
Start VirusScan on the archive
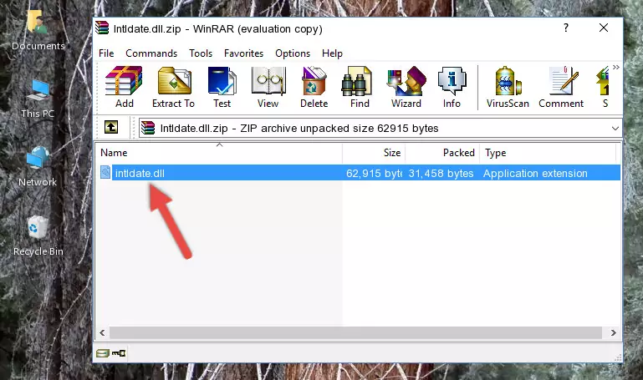pos(508,87)
